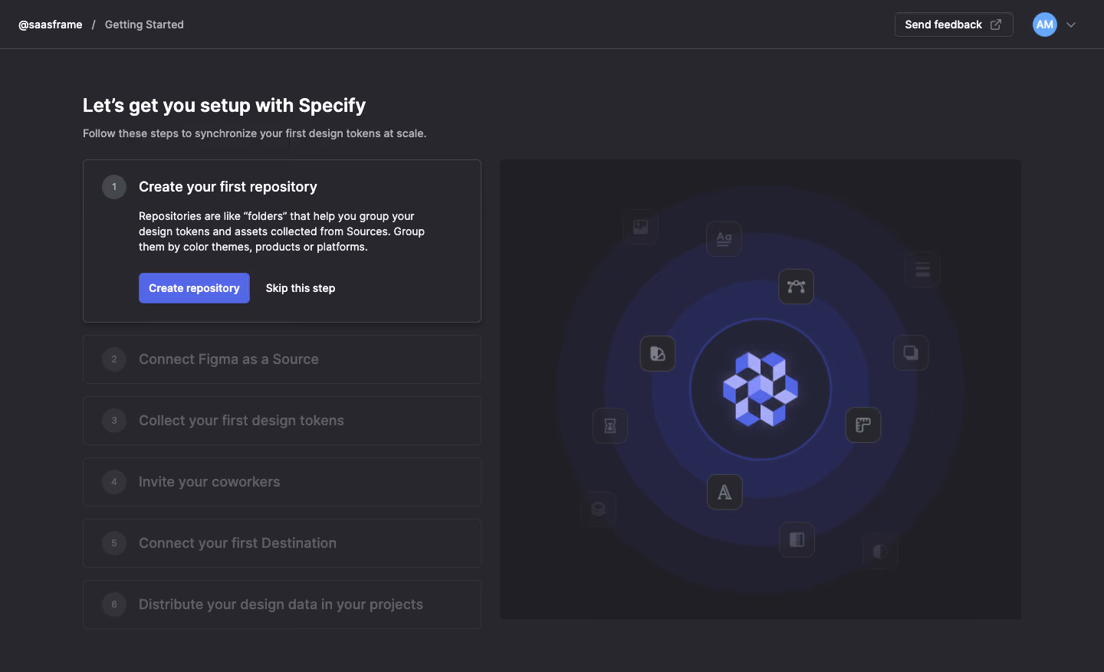This screenshot has height=672, width=1104.
Task: Go to the @saasframe workspace breadcrumb
Action: click(51, 25)
